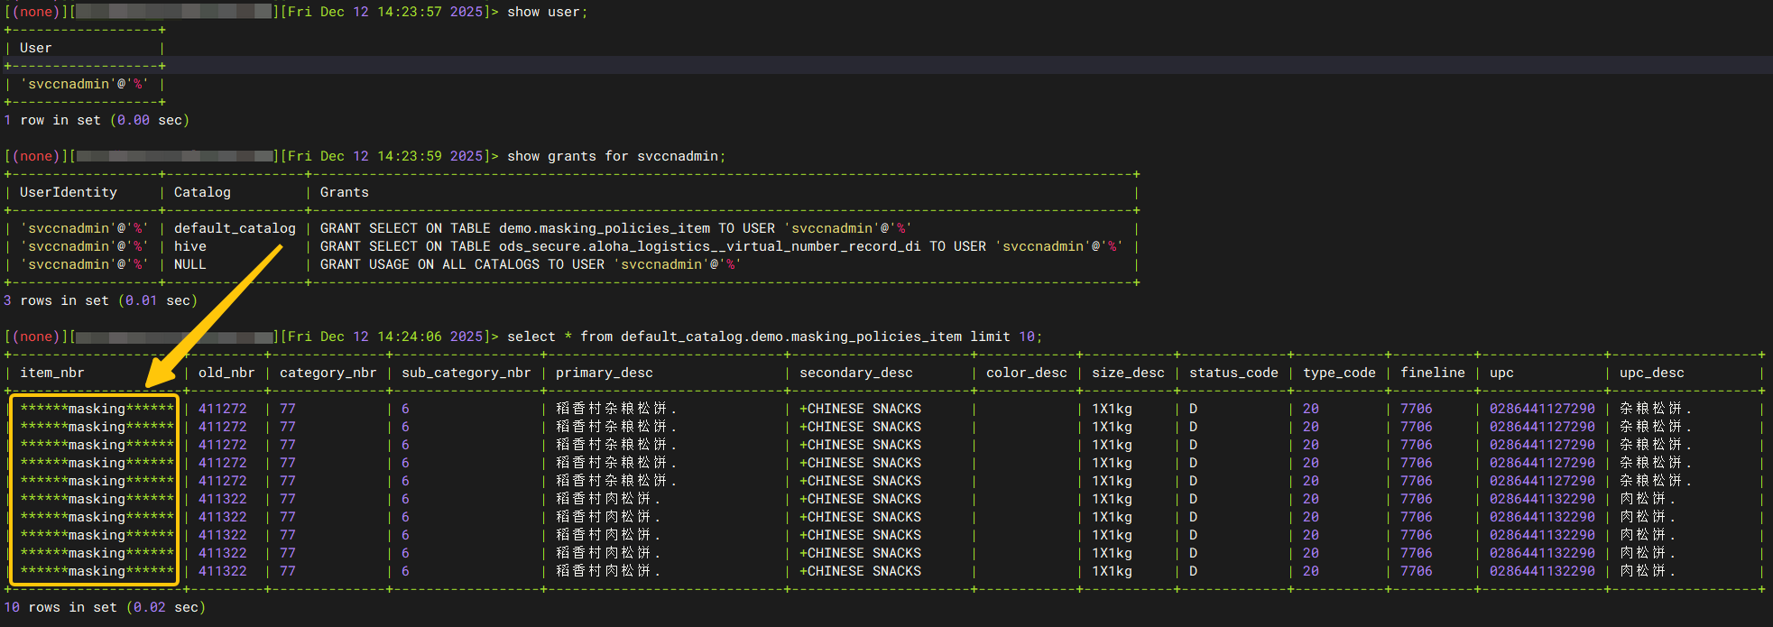
Task: Select the 'default_catalog' cell in grants table
Action: point(235,228)
